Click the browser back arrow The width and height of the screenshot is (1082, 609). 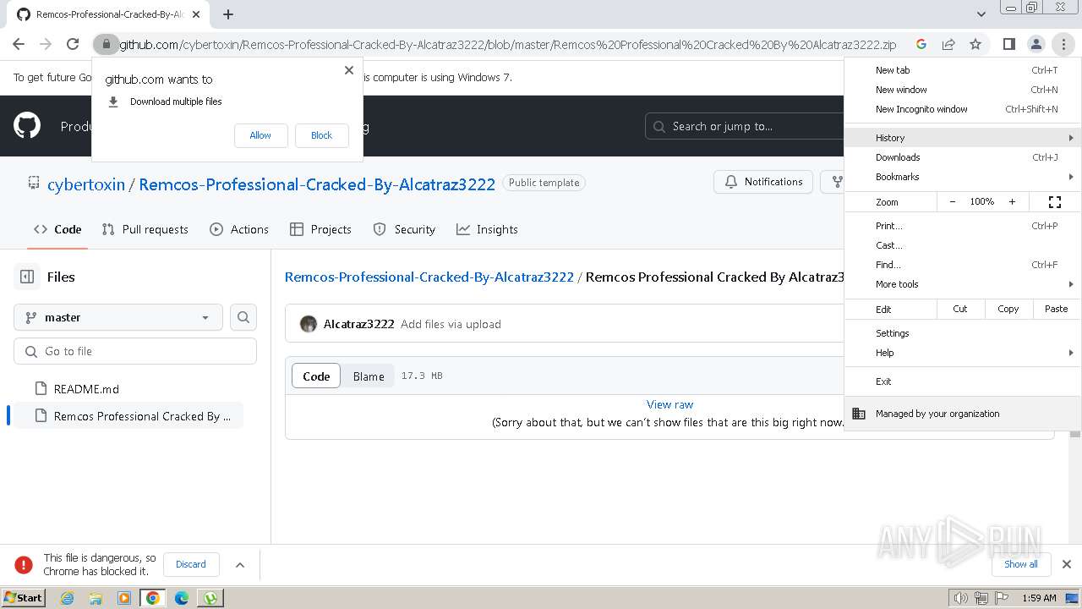click(x=19, y=44)
